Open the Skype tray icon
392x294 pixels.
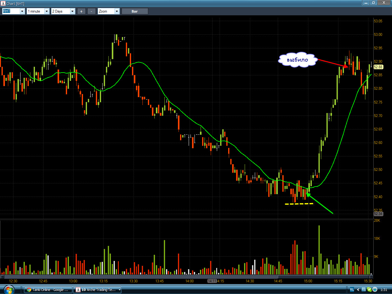369,289
